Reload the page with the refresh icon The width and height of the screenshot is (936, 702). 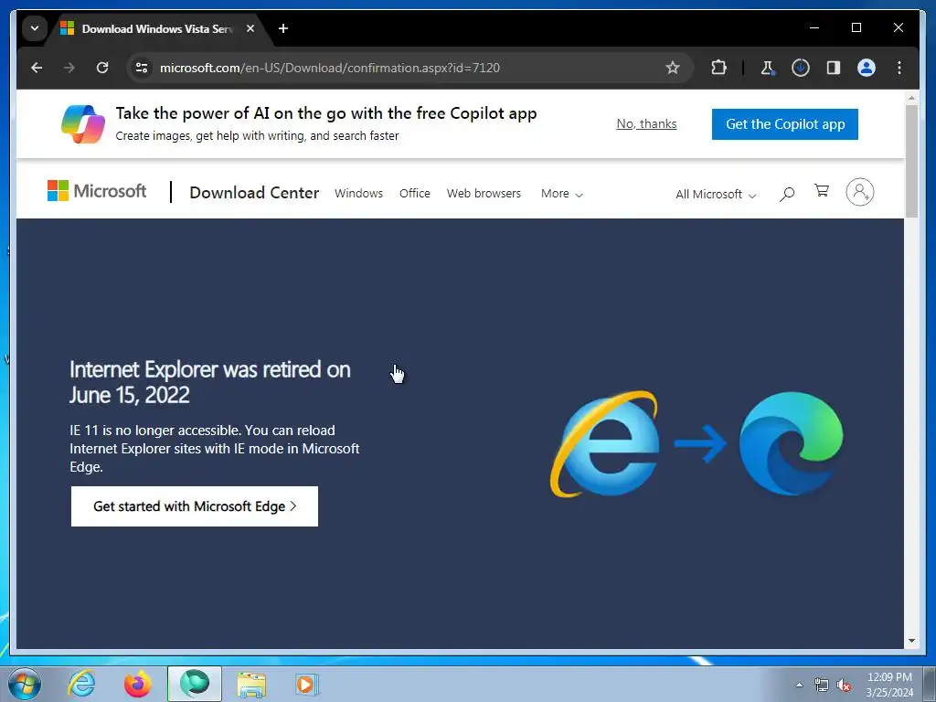click(x=102, y=68)
